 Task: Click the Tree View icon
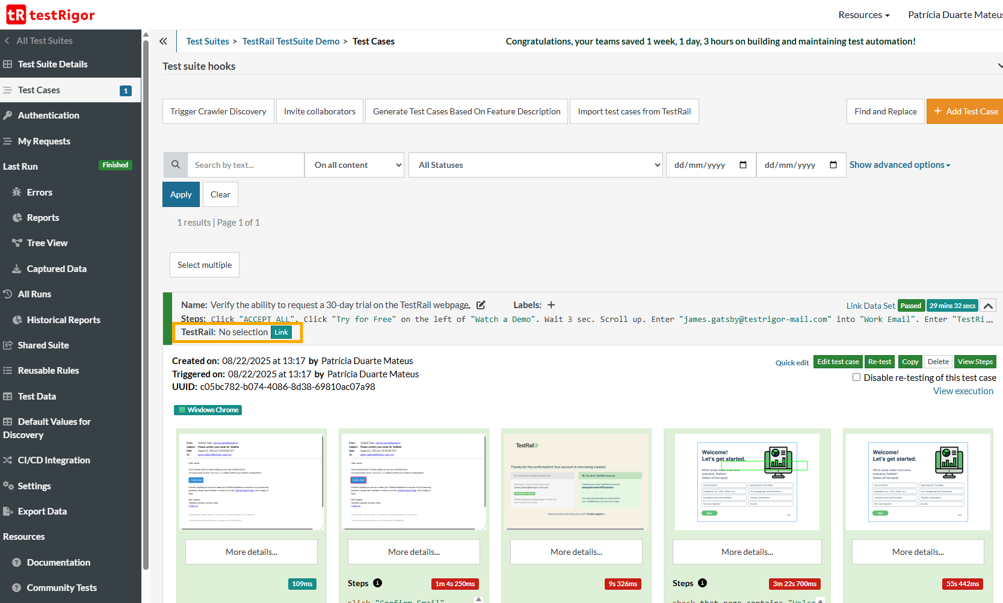tap(17, 243)
